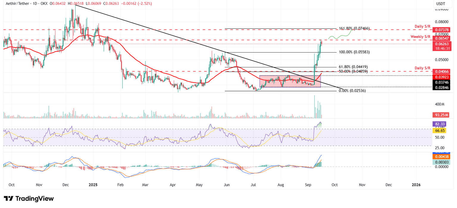Click the TradingView logo

point(29,199)
